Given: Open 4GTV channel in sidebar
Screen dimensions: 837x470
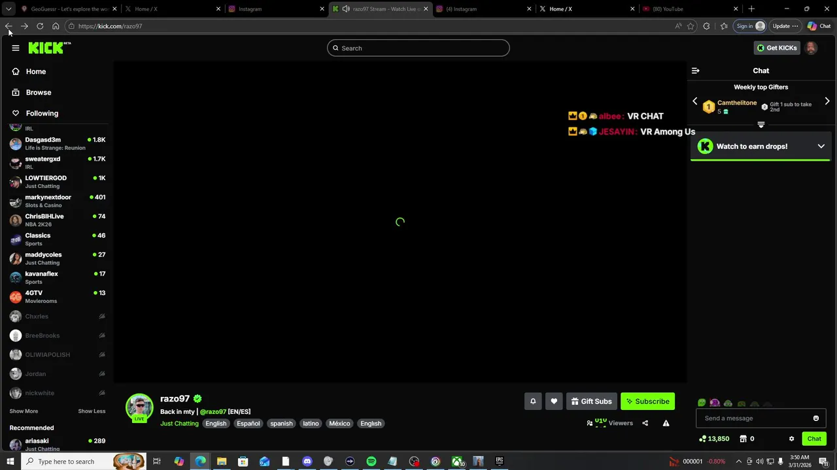Looking at the screenshot, I should coord(58,296).
